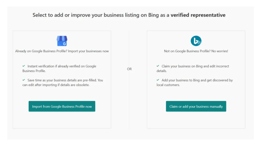This screenshot has width=261, height=146.
Task: Click the Google Business Profile storefront icon
Action: tap(62, 41)
